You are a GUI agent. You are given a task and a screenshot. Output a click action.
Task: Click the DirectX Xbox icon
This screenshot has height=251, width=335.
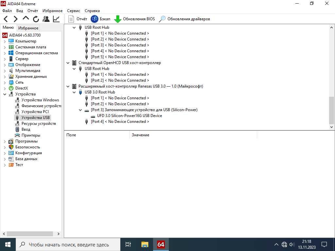11,88
